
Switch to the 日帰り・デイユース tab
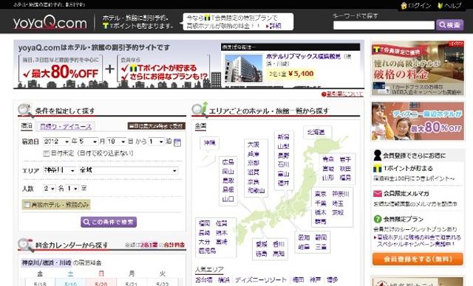point(66,127)
